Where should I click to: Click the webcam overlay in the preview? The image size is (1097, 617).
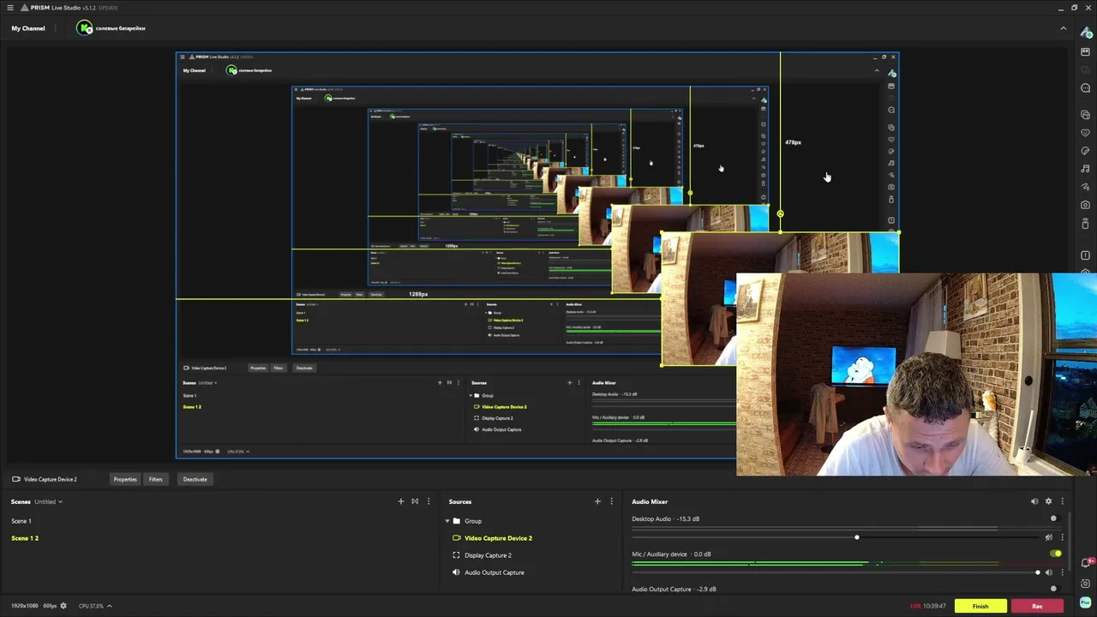(916, 374)
